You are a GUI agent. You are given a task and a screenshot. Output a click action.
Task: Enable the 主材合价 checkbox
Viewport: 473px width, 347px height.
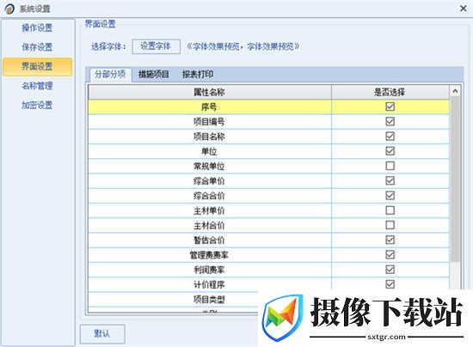point(390,225)
